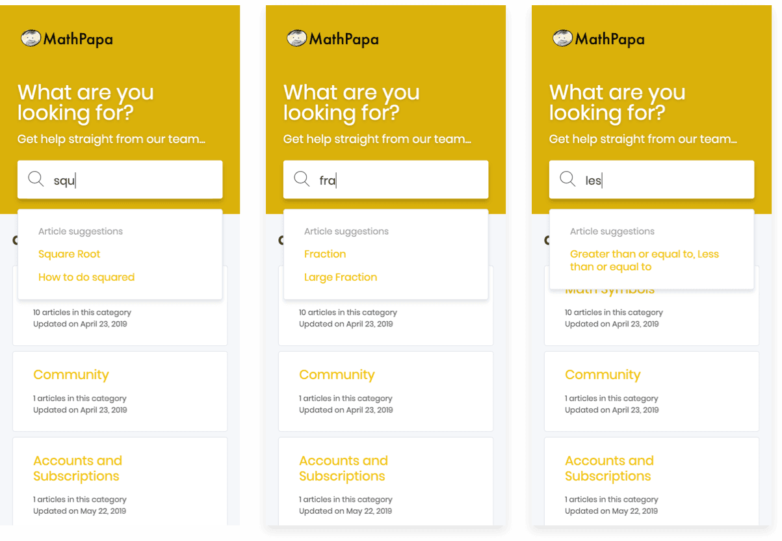Open 'Accounts and Subscriptions' in the middle panel
Viewport: 782px width, 541px height.
[x=343, y=468]
